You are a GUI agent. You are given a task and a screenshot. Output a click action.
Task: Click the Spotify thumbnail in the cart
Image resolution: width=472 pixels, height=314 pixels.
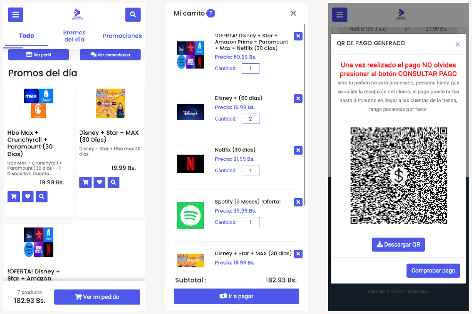coord(190,215)
